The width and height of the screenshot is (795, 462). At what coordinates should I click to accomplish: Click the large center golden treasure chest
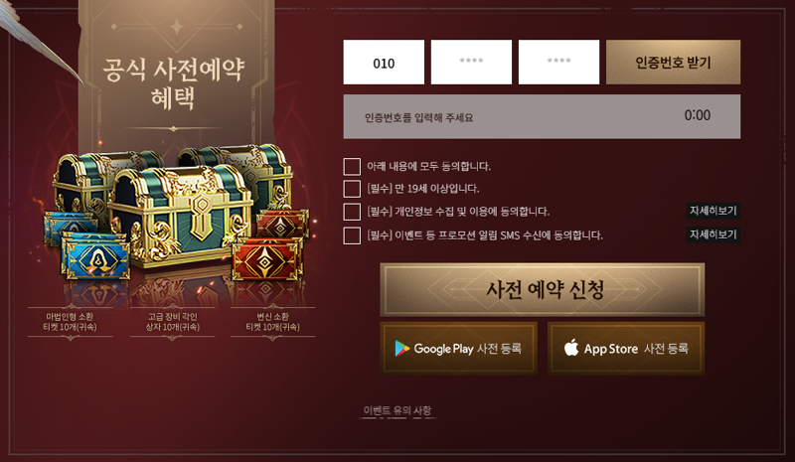180,217
